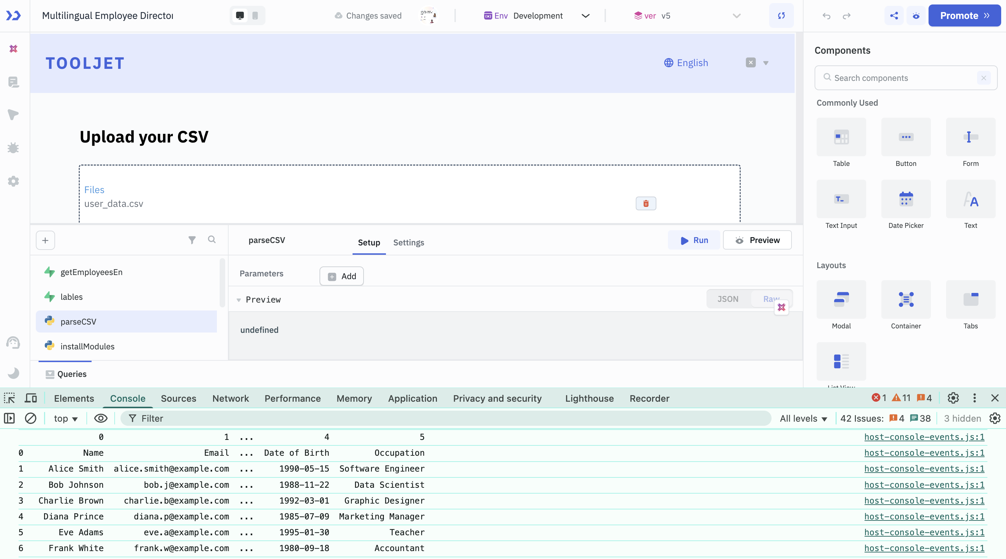Click the Promote button
Image resolution: width=1006 pixels, height=559 pixels.
(x=964, y=15)
